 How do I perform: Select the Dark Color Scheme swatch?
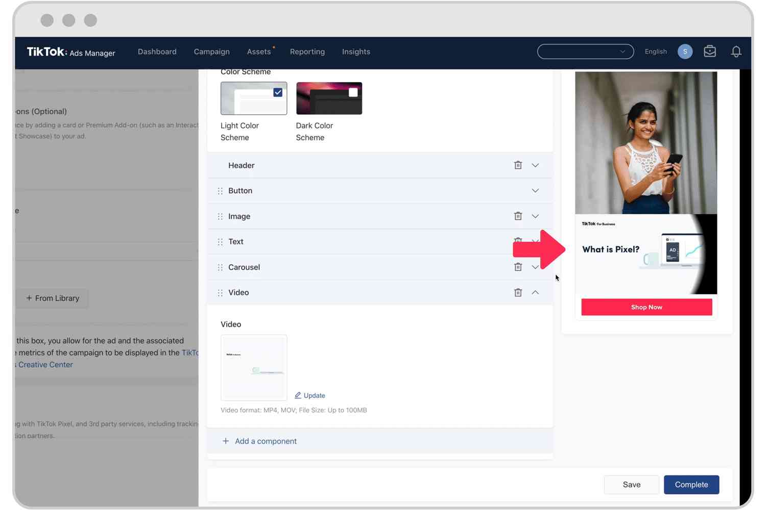[329, 98]
